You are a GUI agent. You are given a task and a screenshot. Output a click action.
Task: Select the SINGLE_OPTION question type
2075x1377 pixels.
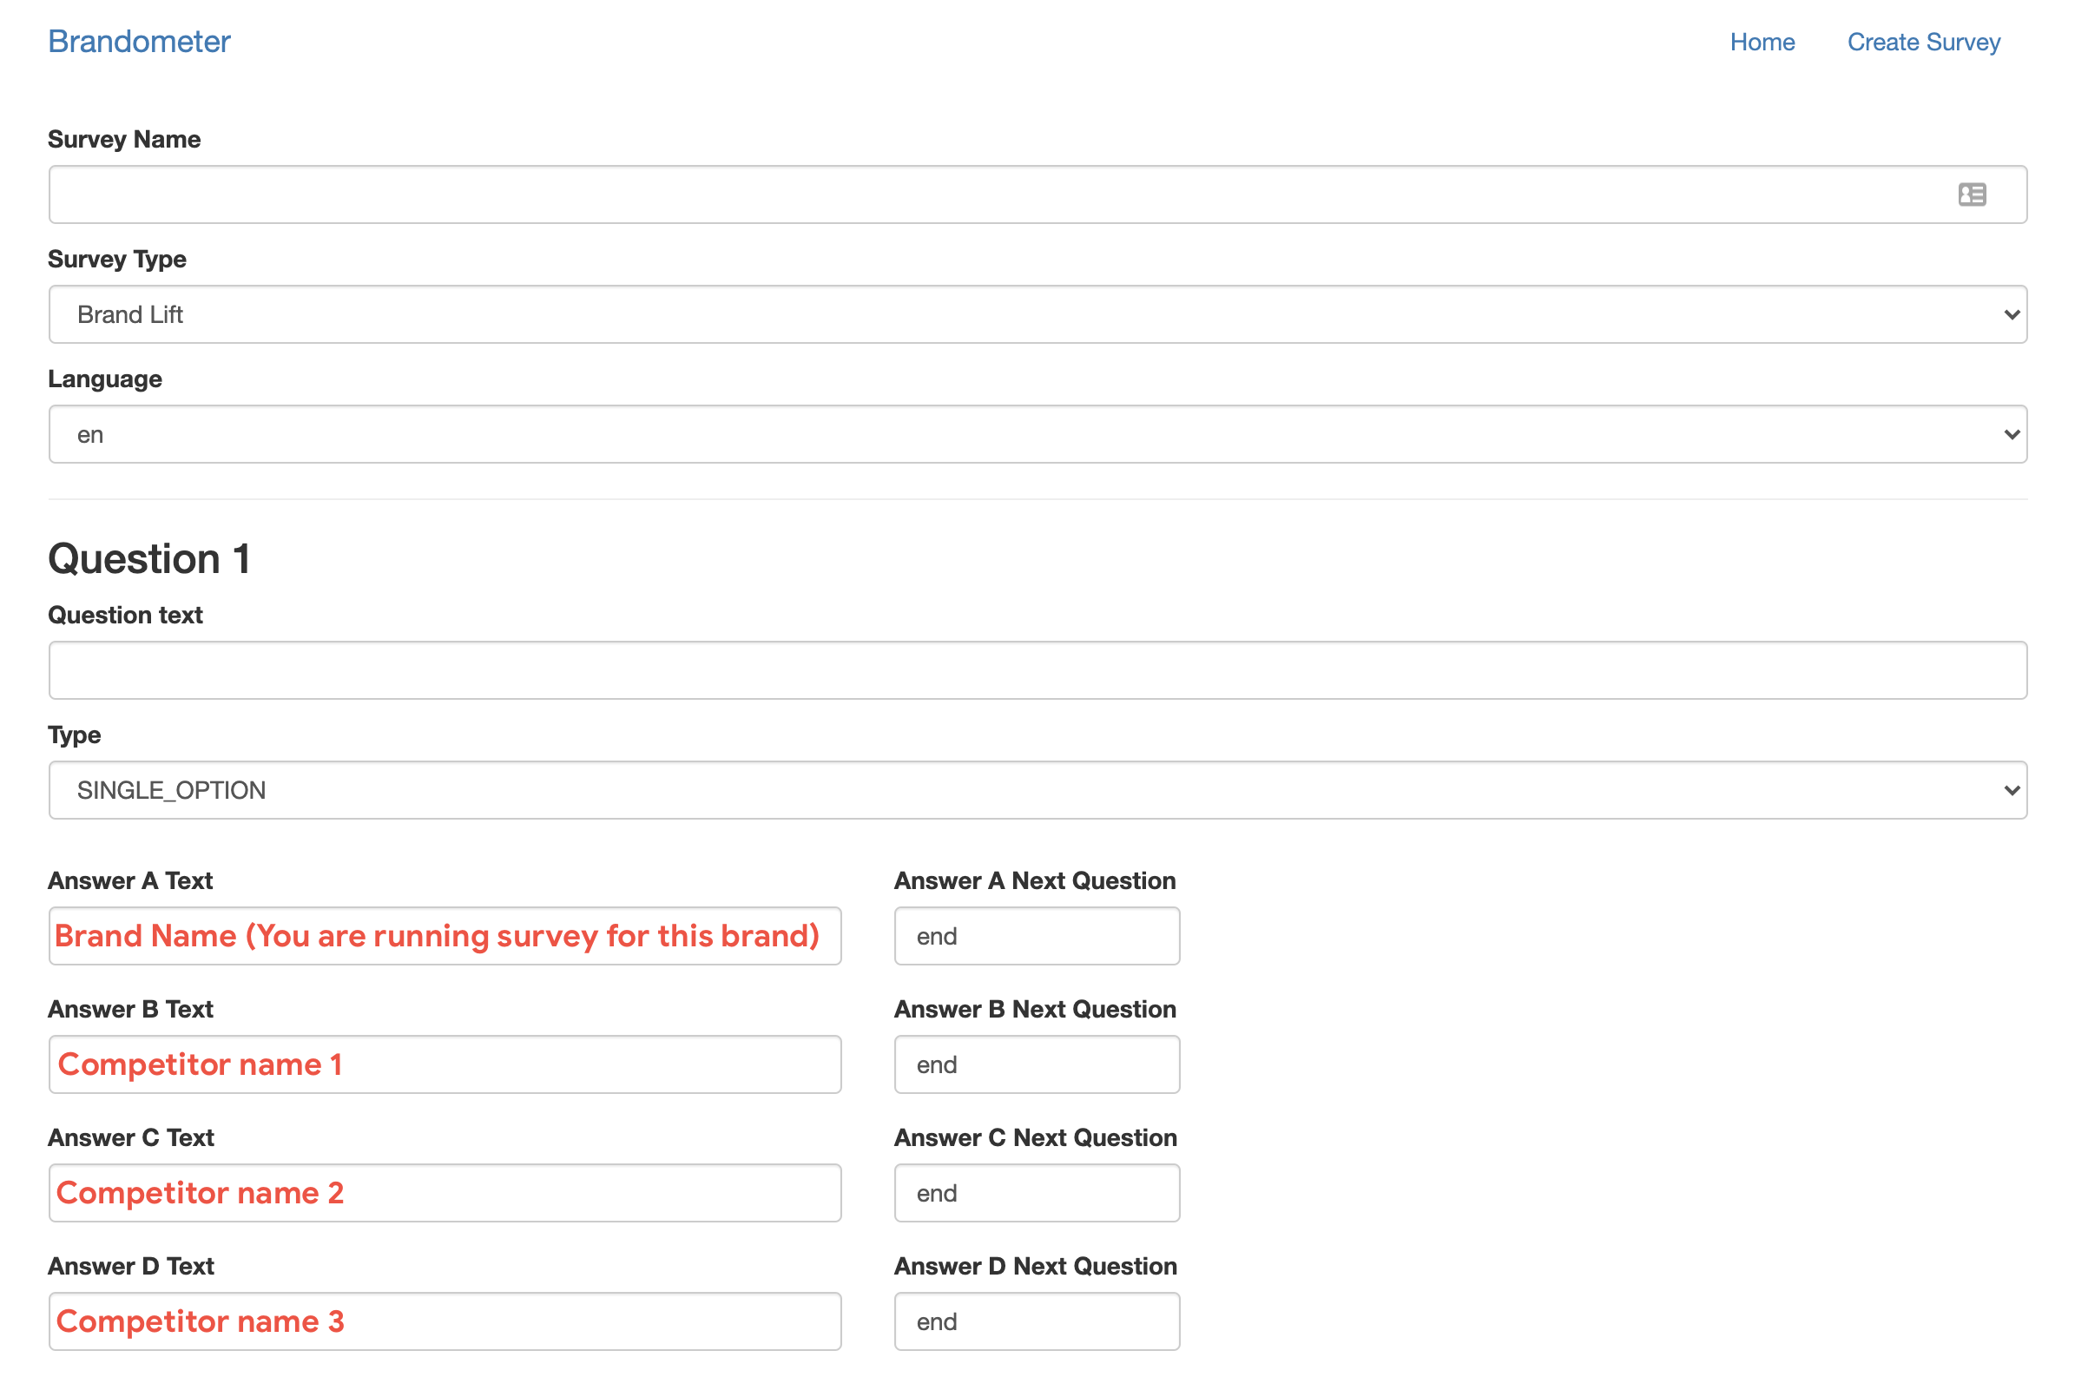coord(1037,790)
